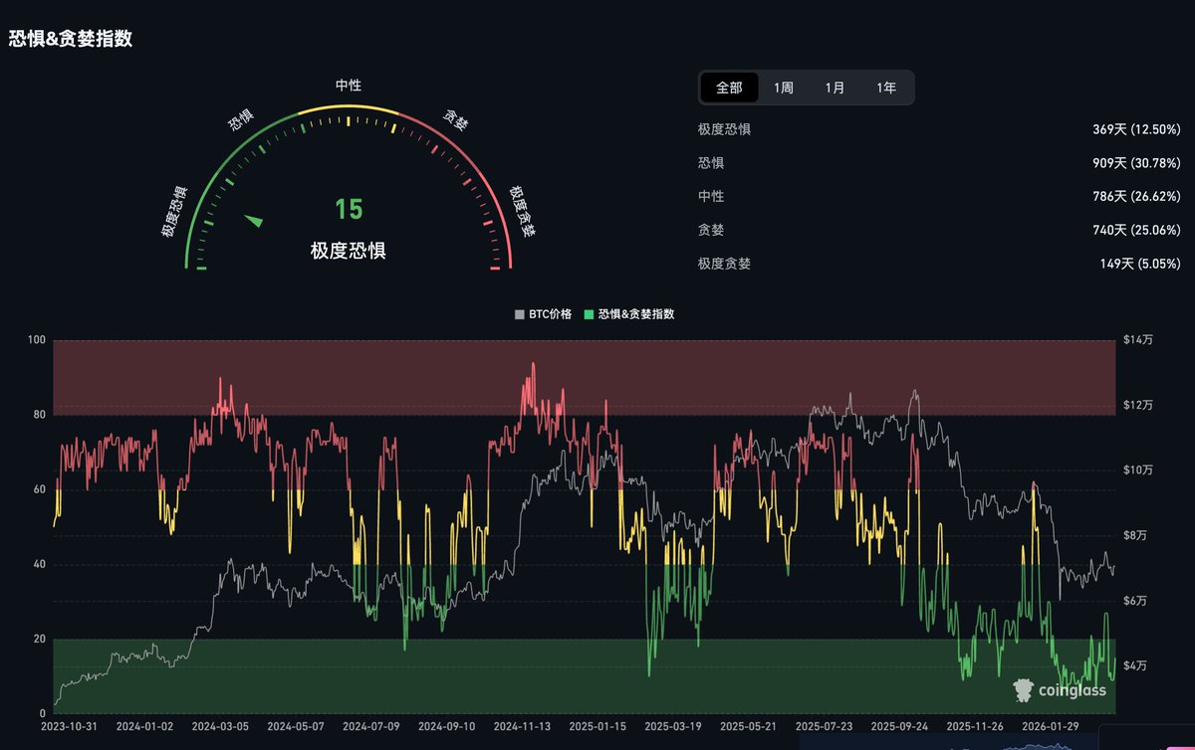Click the 2024-07-09 date on x-axis
Screen dimensions: 1195x750
tap(371, 727)
